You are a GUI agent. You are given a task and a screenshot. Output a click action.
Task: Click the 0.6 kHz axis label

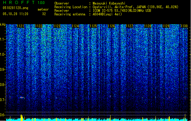click(2, 115)
